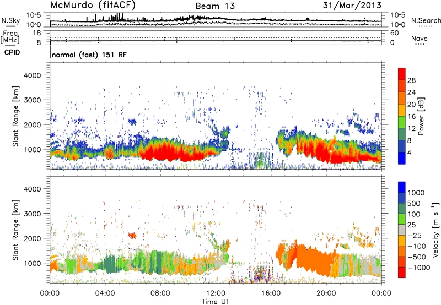Screen dimensions: 441x305
Task: Click the small orange velocity blob near 06:00 at 2000 km
Action: (x=132, y=235)
